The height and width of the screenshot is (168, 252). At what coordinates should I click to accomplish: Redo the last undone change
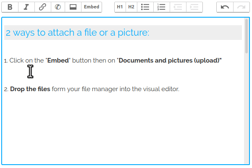[x=241, y=7]
